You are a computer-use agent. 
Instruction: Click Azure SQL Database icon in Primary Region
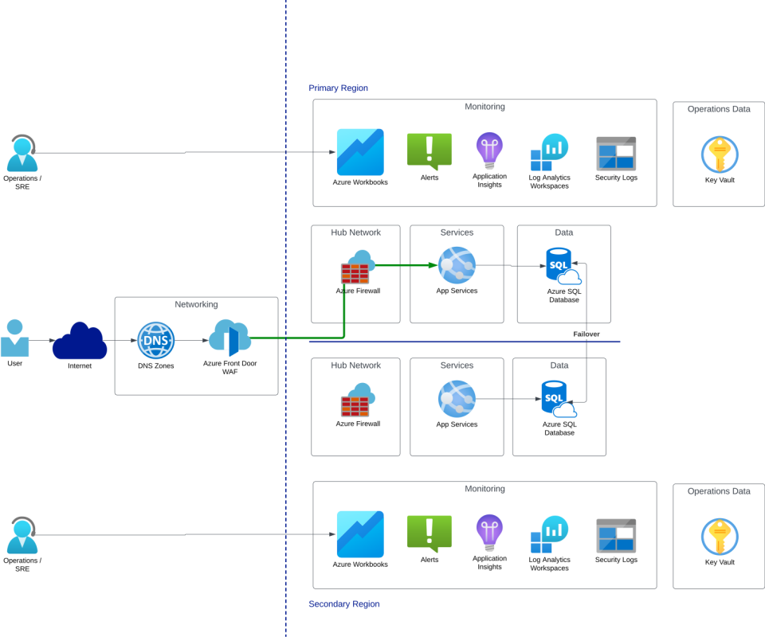click(563, 266)
